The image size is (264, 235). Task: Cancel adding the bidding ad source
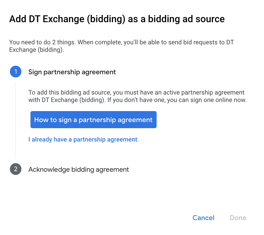[203, 218]
